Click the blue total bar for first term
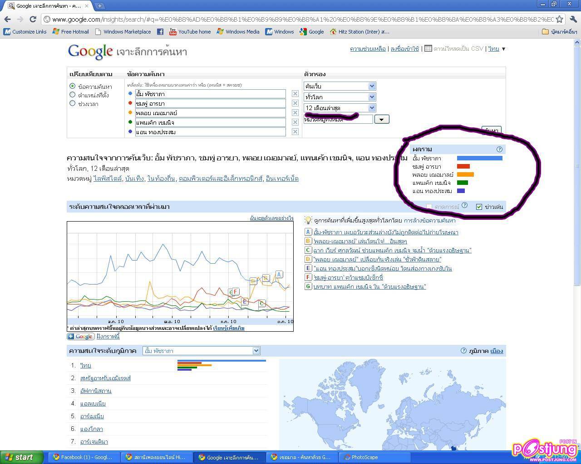Image resolution: width=581 pixels, height=464 pixels. [479, 158]
